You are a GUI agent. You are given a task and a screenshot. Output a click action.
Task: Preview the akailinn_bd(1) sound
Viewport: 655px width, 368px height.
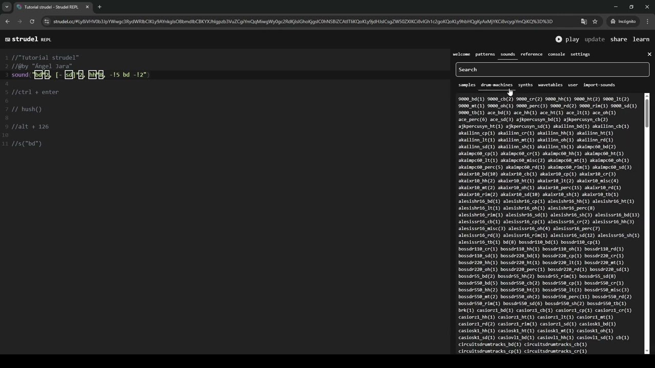point(571,126)
